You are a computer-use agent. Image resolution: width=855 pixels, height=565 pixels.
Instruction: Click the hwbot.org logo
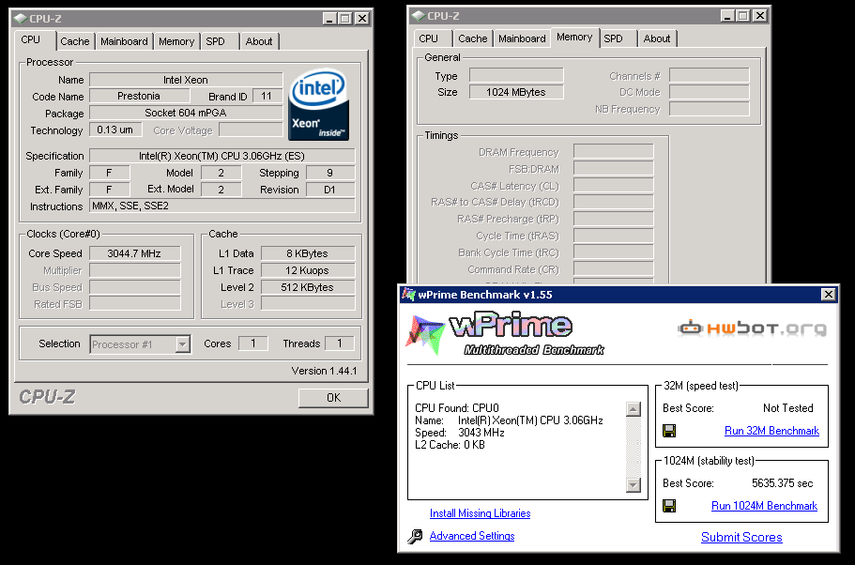(752, 328)
